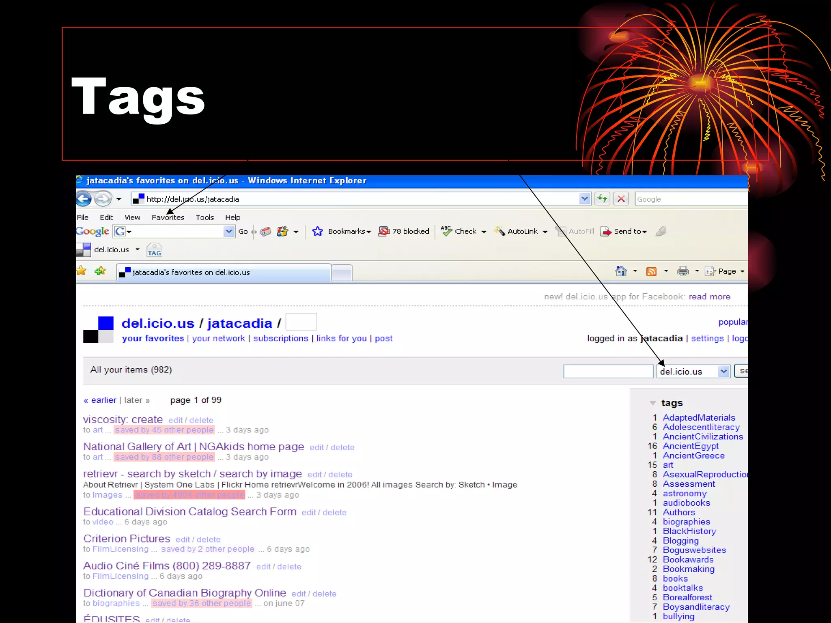
Task: Open Dictionary of Canadian Biography Online link
Action: tap(185, 593)
